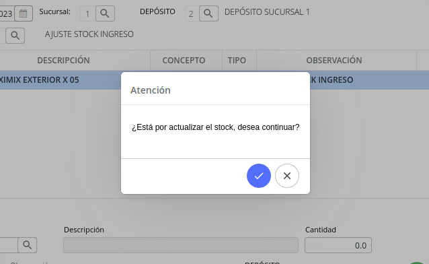429x264 pixels.
Task: Select the CONCEPTO column header
Action: pyautogui.click(x=184, y=61)
